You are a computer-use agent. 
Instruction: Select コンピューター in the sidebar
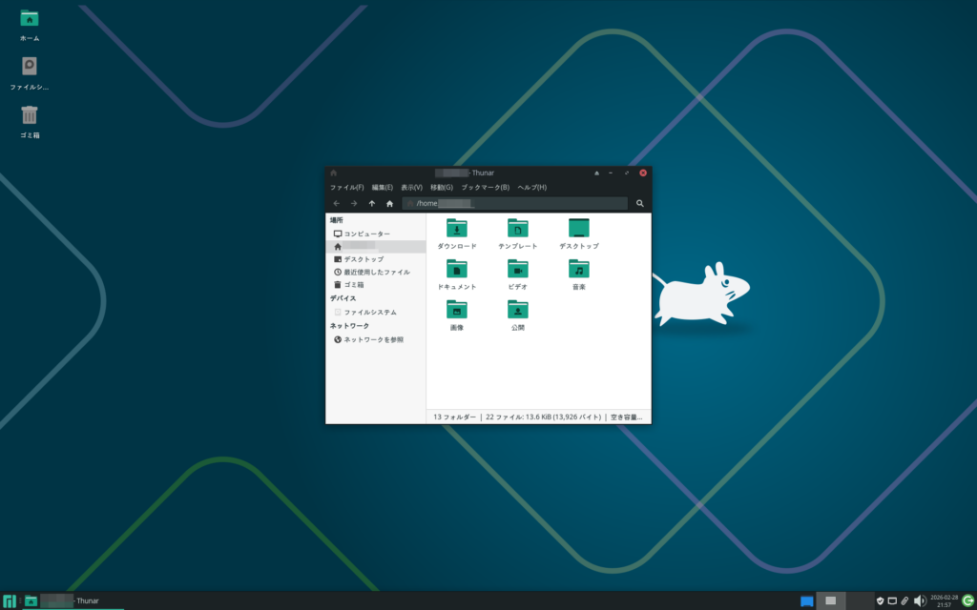tap(366, 234)
